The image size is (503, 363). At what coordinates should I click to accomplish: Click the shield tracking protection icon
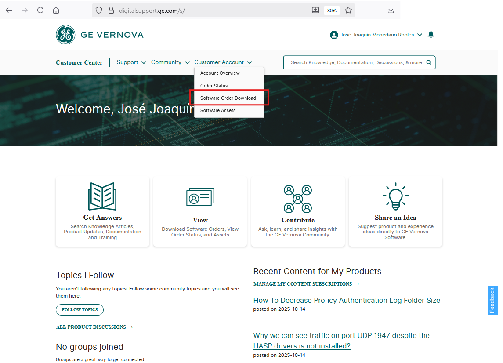point(99,10)
